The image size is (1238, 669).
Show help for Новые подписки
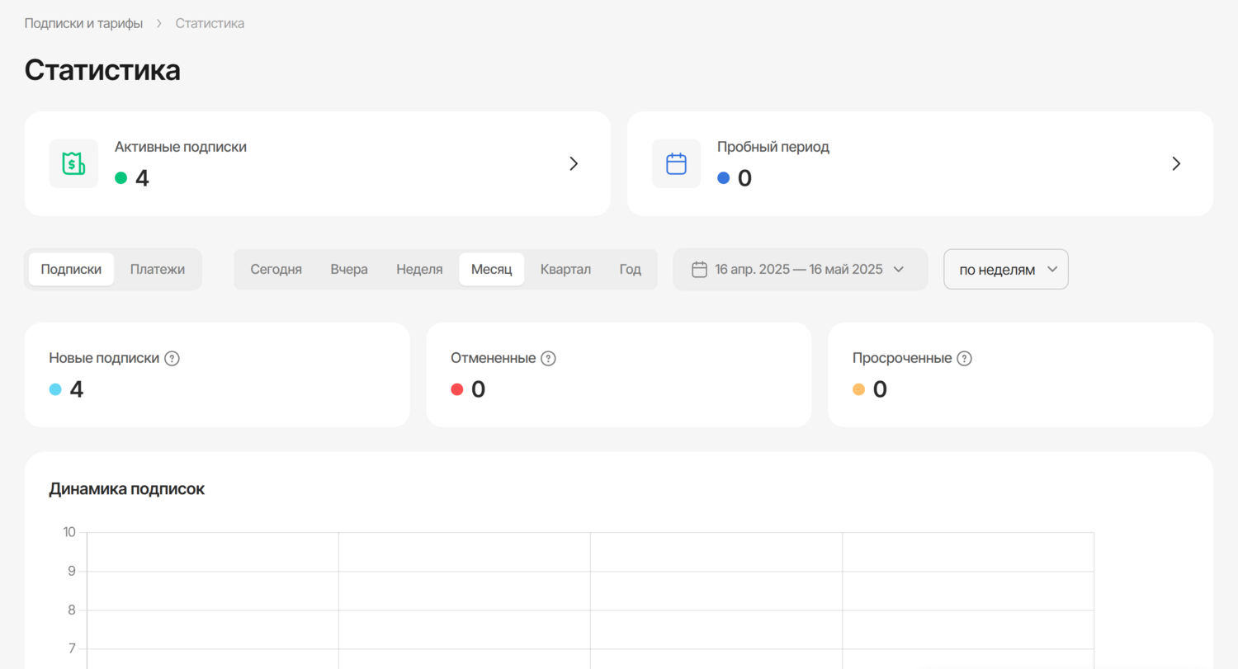(172, 358)
